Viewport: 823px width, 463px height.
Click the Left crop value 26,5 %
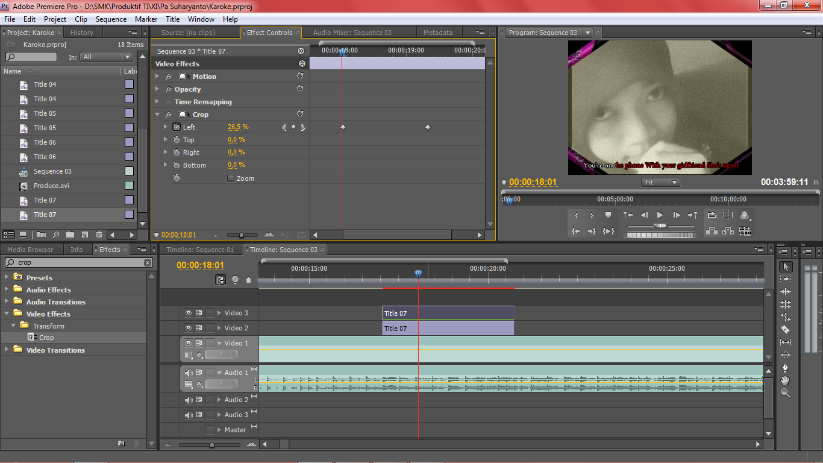(238, 127)
